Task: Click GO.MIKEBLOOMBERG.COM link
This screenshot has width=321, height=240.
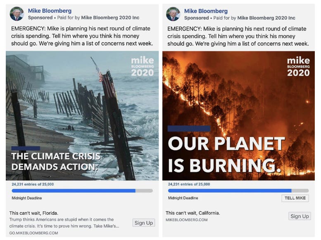Action: tap(34, 233)
